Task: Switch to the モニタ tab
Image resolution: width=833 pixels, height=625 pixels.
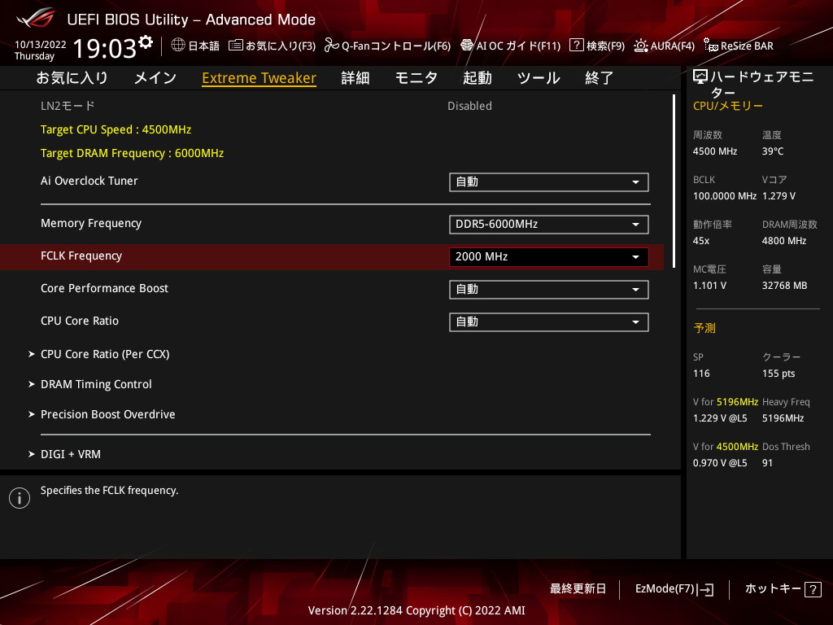Action: point(416,78)
